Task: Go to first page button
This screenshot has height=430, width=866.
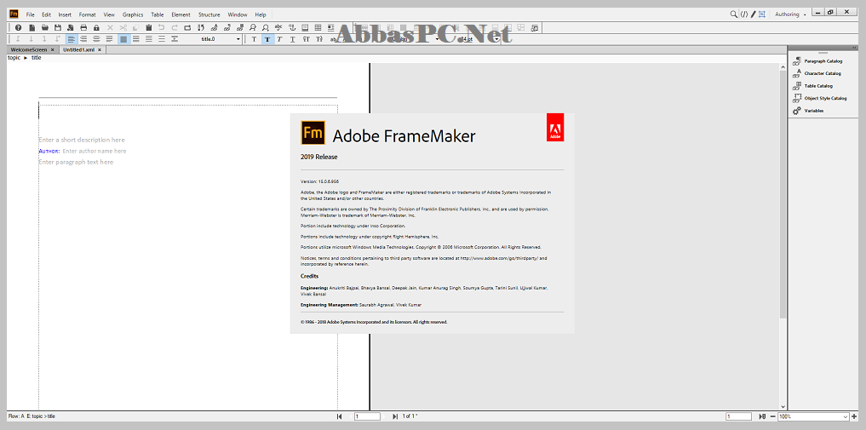Action: coord(339,416)
